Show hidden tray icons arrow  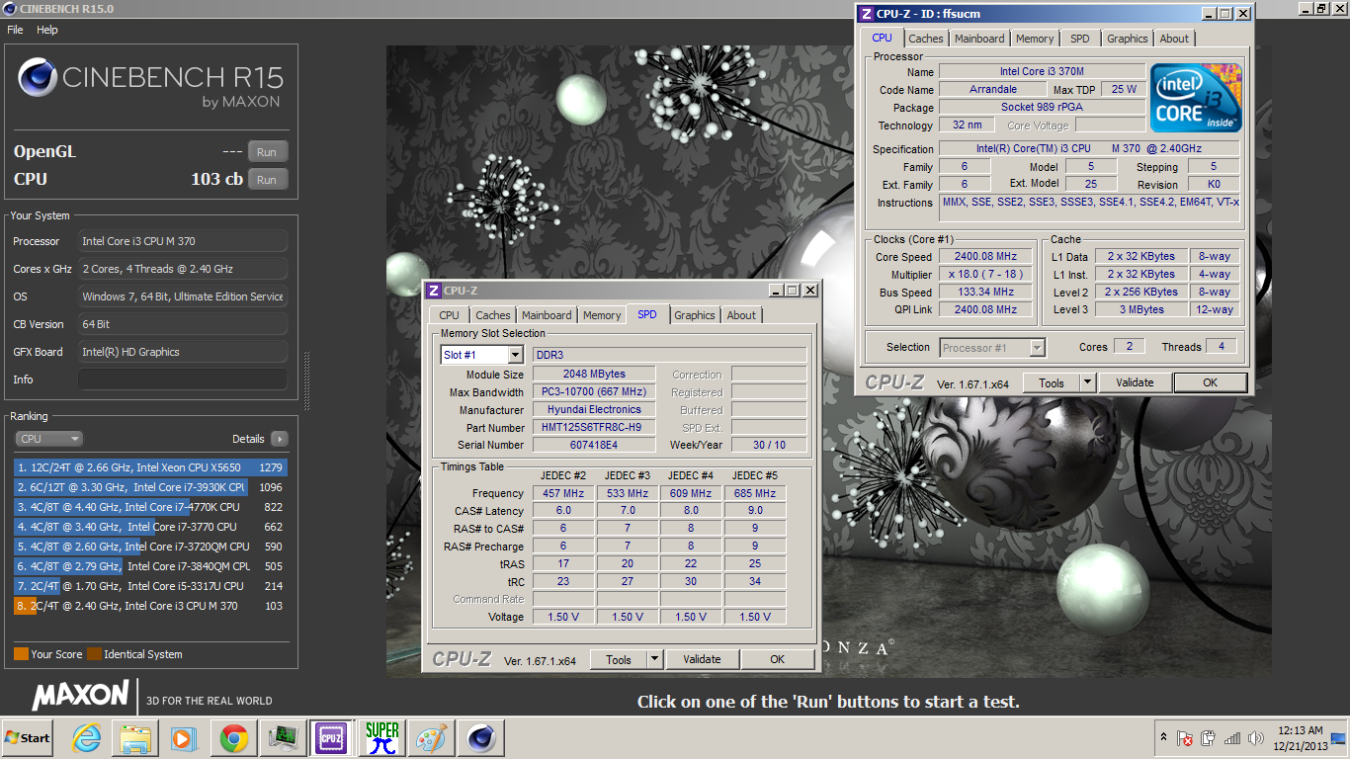click(x=1163, y=737)
